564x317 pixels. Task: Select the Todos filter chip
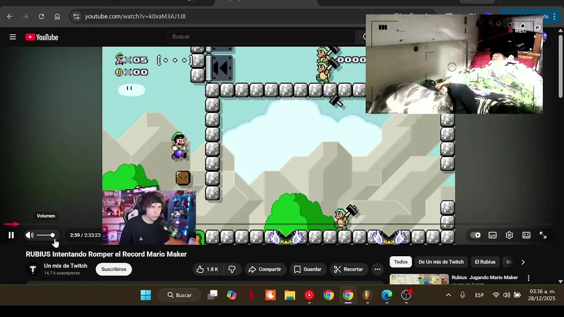click(401, 262)
